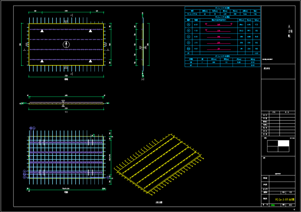Click the center top dimension text above plan view
The image size is (301, 212).
point(66,11)
